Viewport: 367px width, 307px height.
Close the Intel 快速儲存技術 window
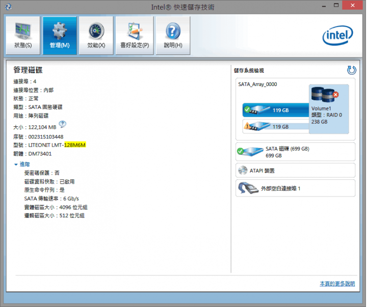pyautogui.click(x=353, y=5)
